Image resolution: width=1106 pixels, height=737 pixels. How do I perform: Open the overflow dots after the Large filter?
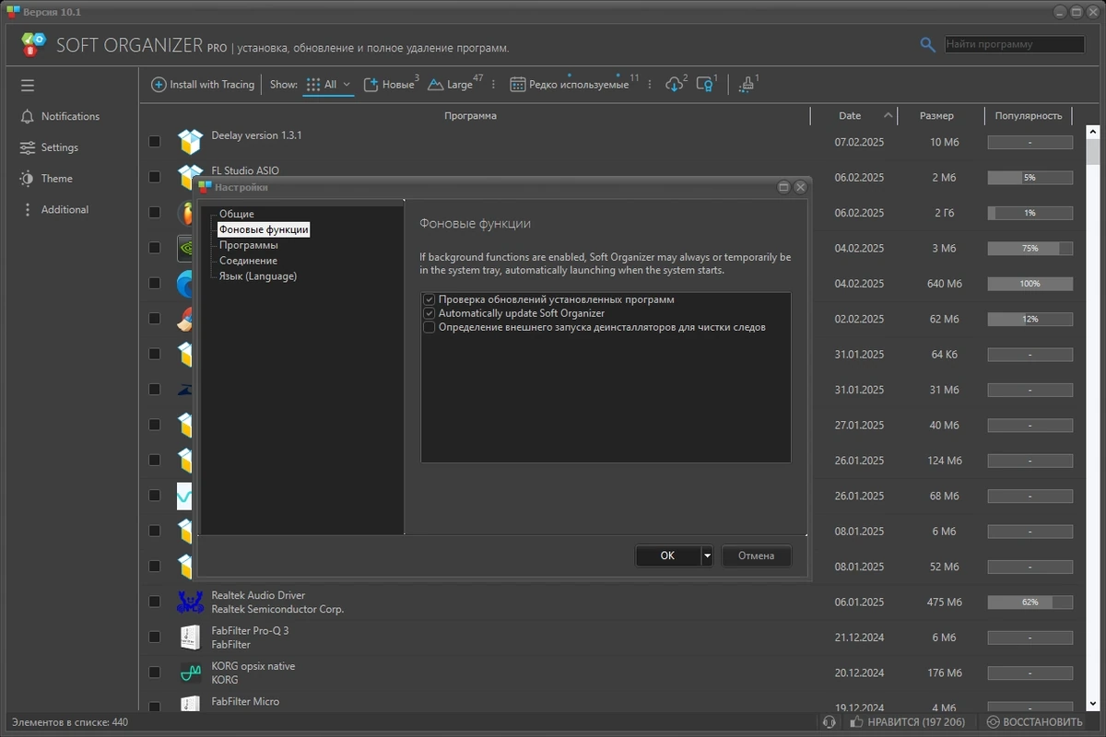click(493, 85)
